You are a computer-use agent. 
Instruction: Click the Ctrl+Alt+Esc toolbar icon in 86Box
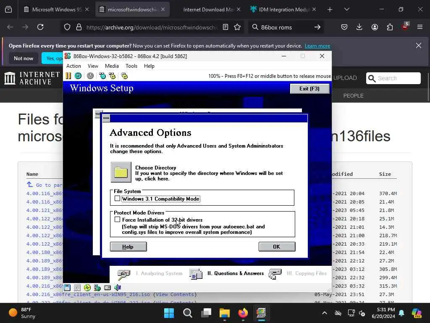coord(112,76)
